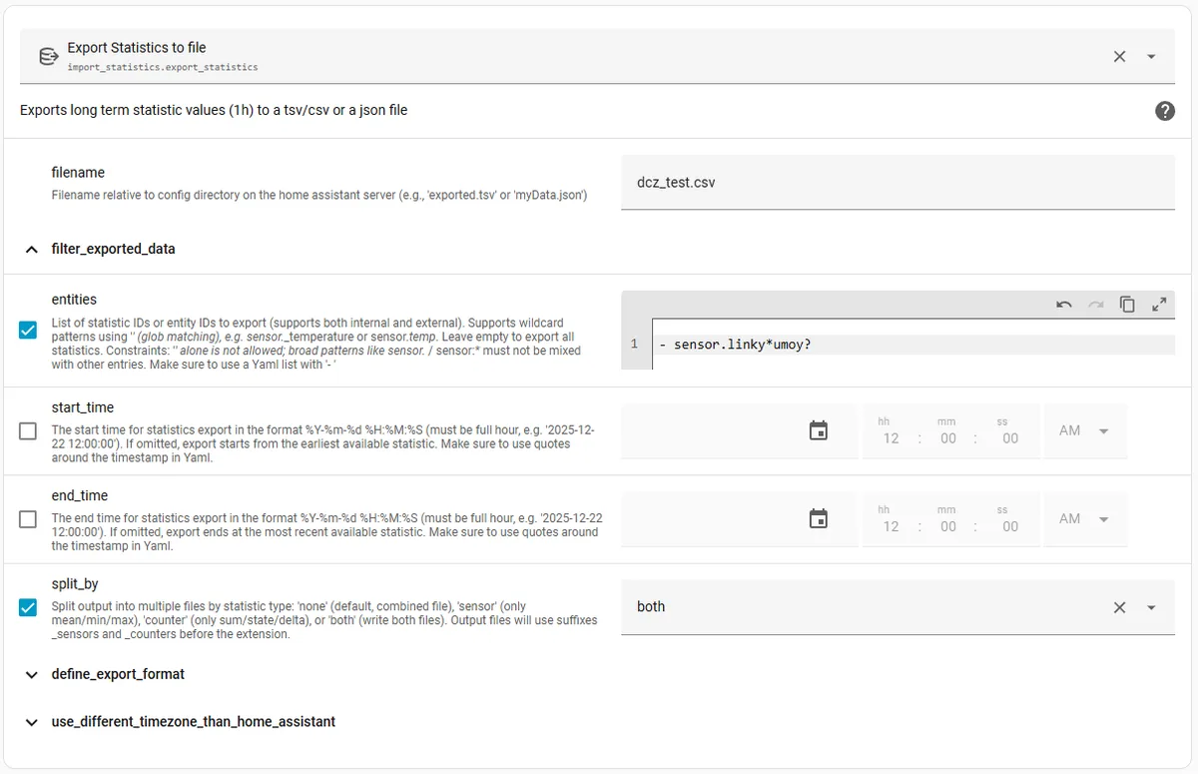The width and height of the screenshot is (1198, 774).
Task: Open the start_time calendar date picker
Action: point(819,431)
